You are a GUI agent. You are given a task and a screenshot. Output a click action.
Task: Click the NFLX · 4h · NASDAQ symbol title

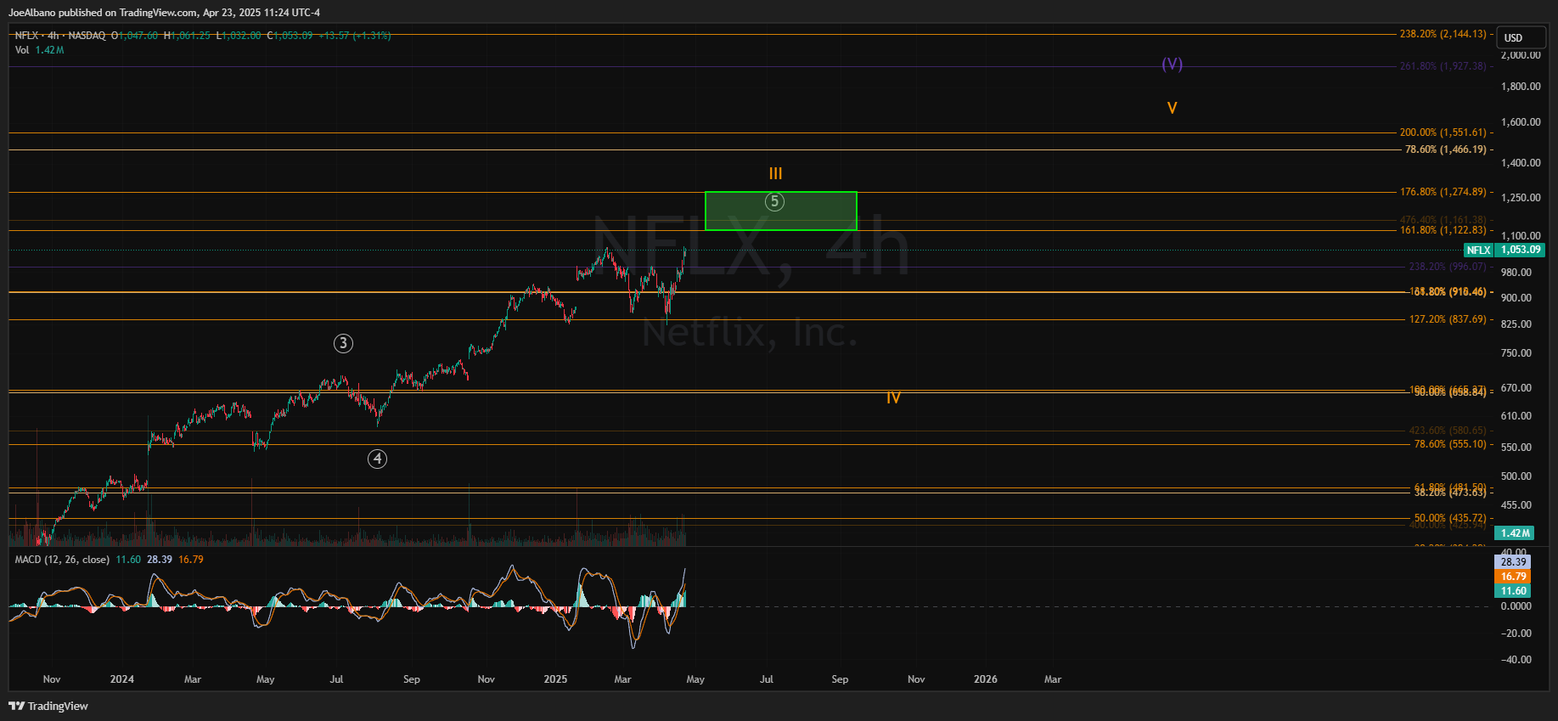click(x=60, y=36)
